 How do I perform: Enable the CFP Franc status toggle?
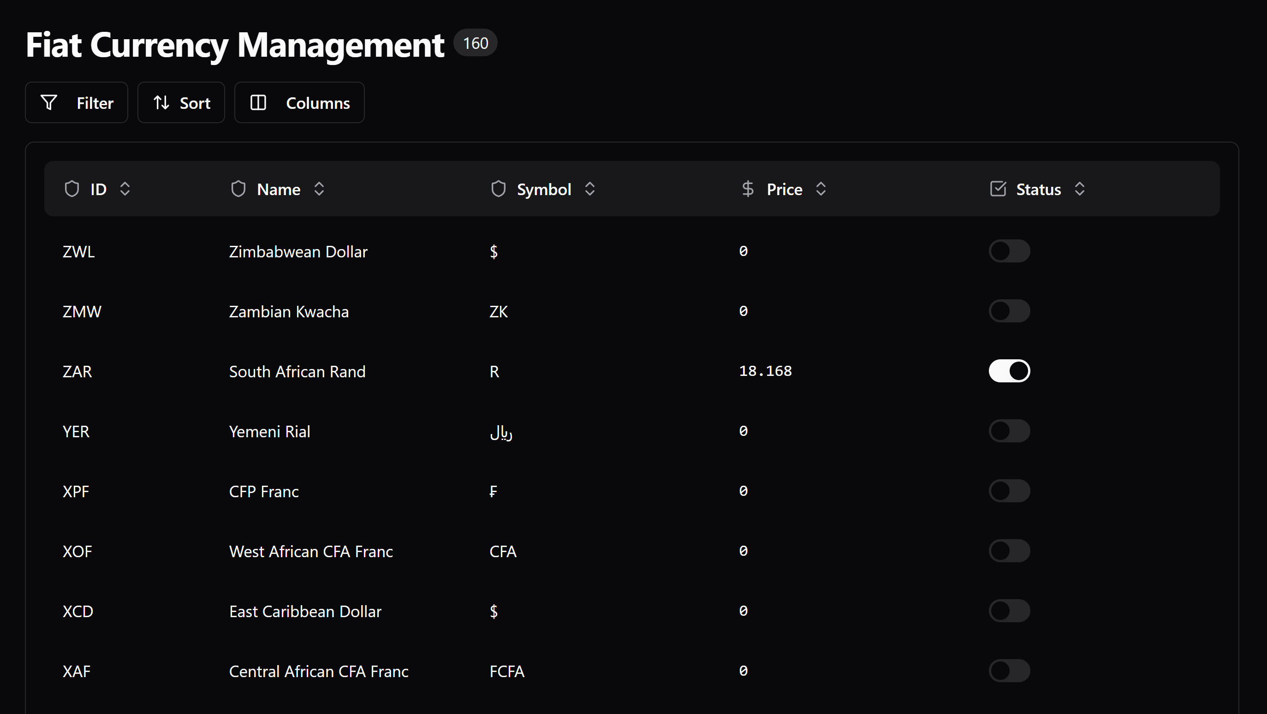point(1009,491)
